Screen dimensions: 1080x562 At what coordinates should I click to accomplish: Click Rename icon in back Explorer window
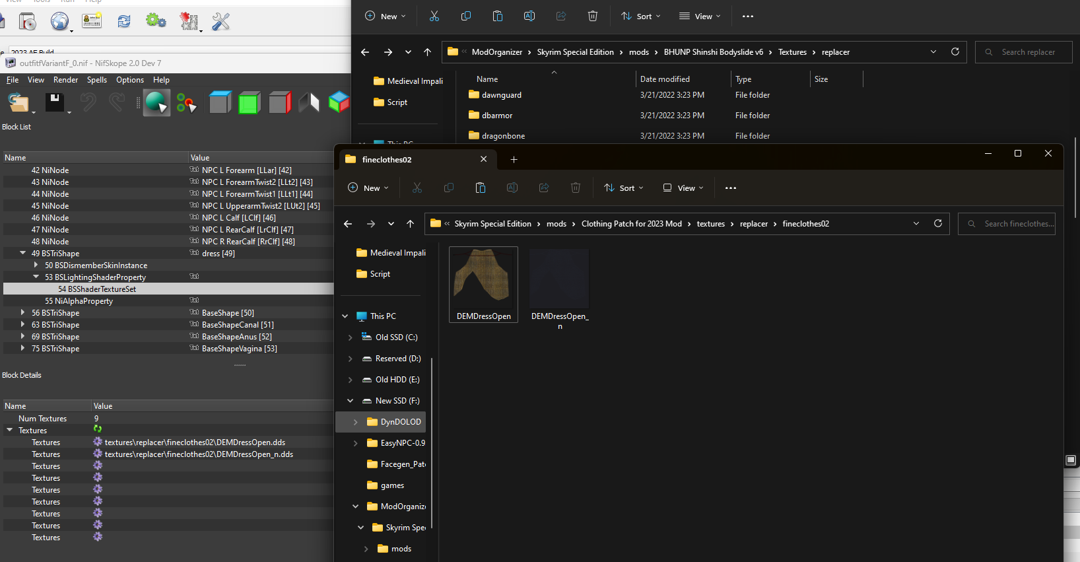pyautogui.click(x=529, y=17)
